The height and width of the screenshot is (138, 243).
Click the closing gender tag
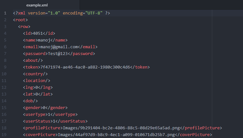57,108
